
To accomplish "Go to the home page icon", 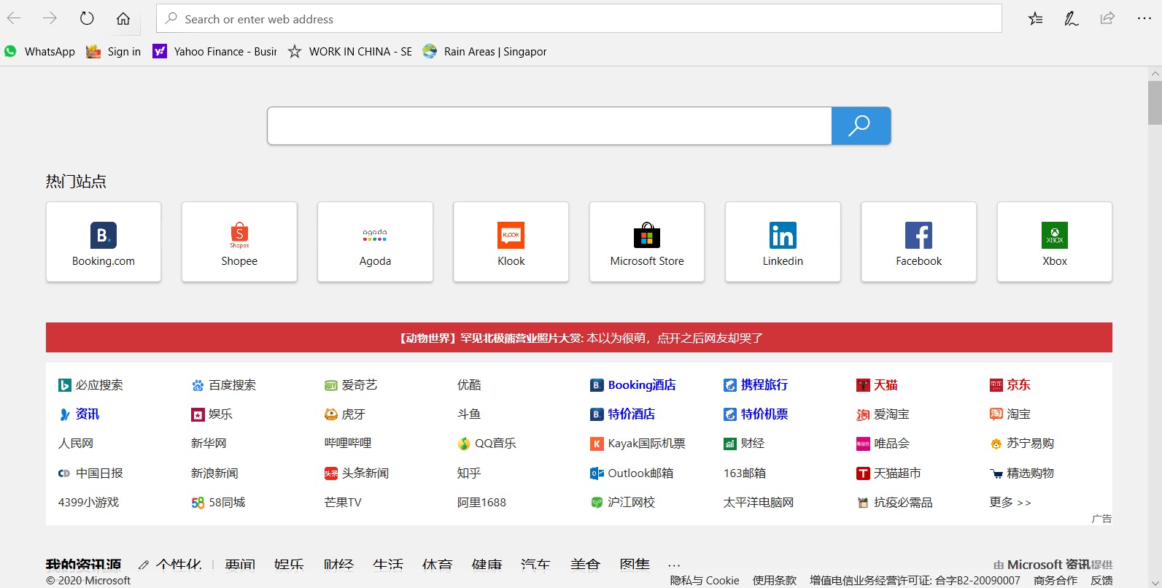I will click(123, 19).
